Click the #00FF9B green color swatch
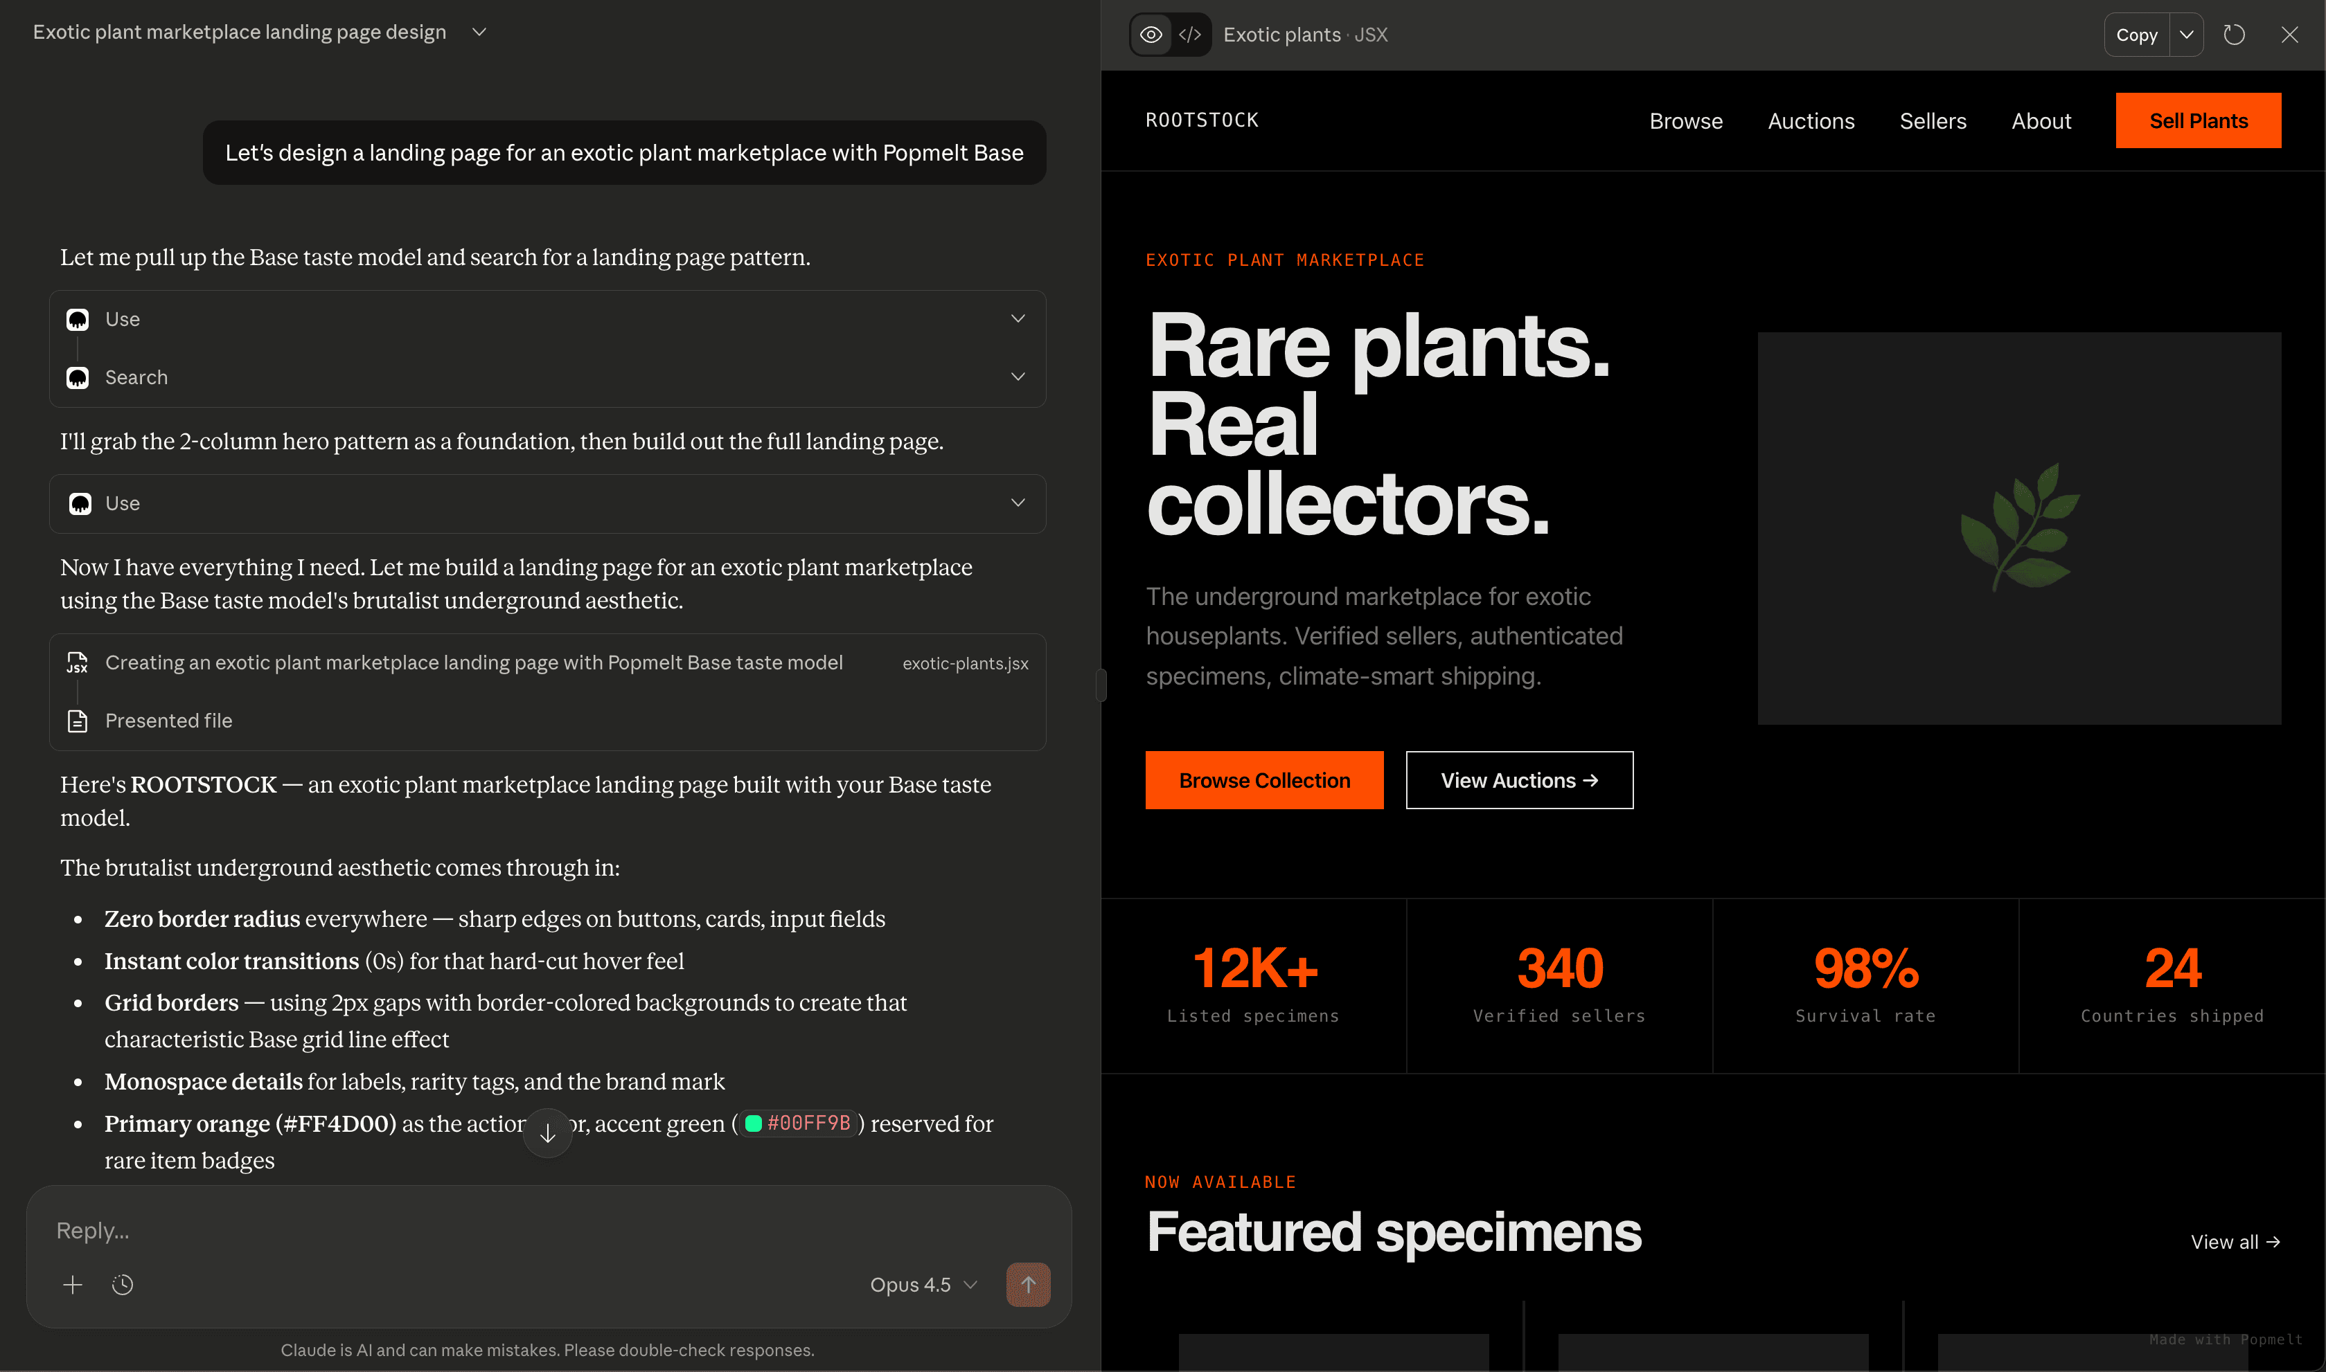Viewport: 2326px width, 1372px height. click(x=754, y=1123)
